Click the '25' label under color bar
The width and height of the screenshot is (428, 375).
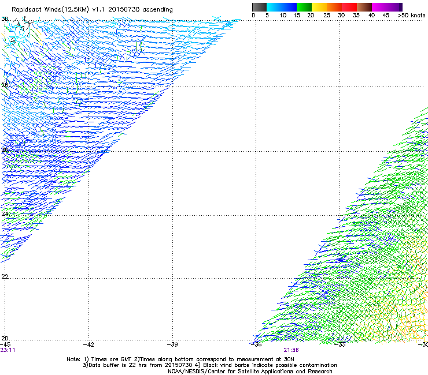(x=327, y=16)
